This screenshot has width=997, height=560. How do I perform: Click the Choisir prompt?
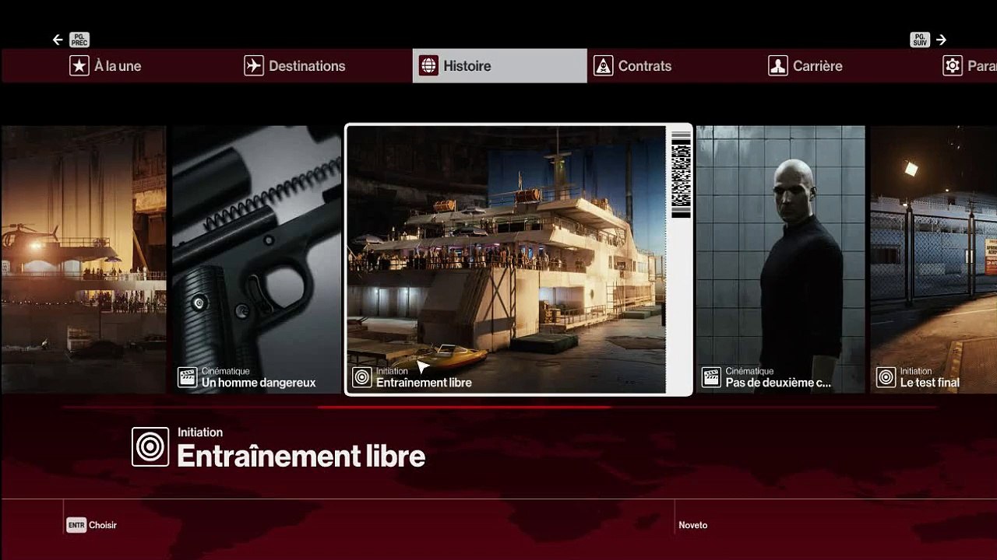[103, 525]
